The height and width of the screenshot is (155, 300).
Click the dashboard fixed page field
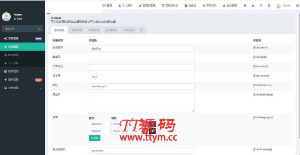click(x=142, y=151)
